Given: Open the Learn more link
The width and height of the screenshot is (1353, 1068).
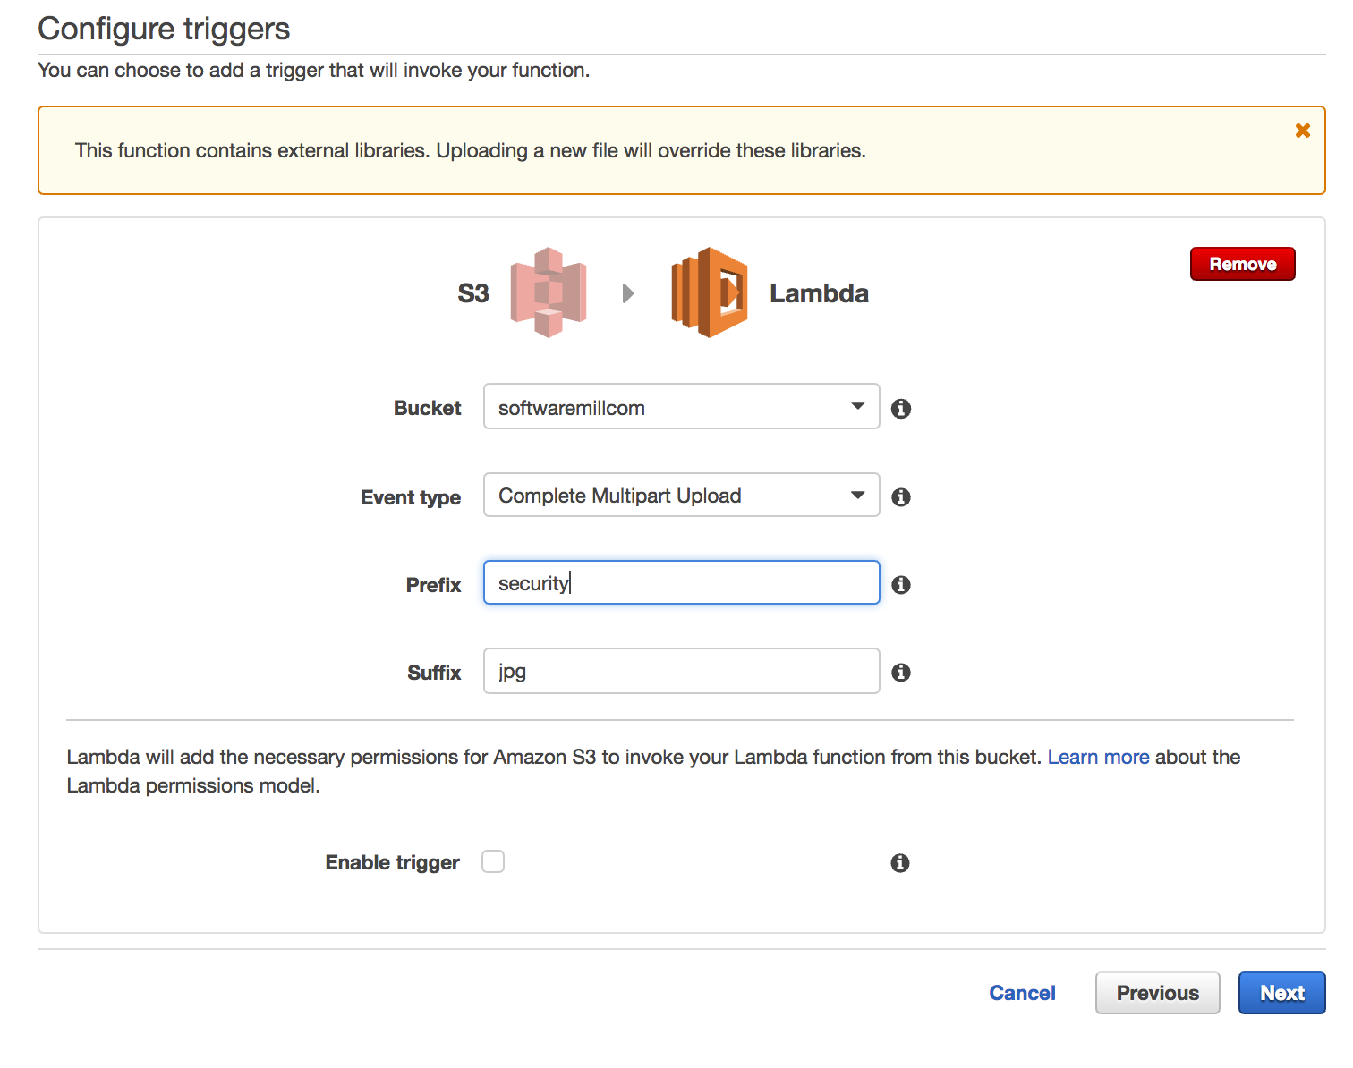Looking at the screenshot, I should 1098,757.
